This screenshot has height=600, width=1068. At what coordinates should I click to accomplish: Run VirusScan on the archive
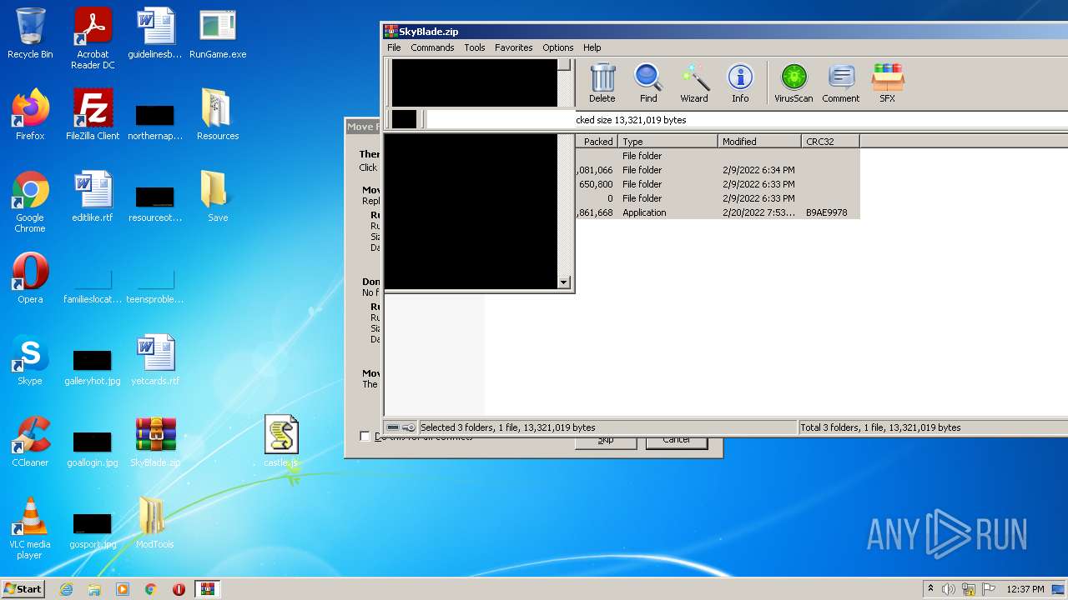[x=793, y=83]
